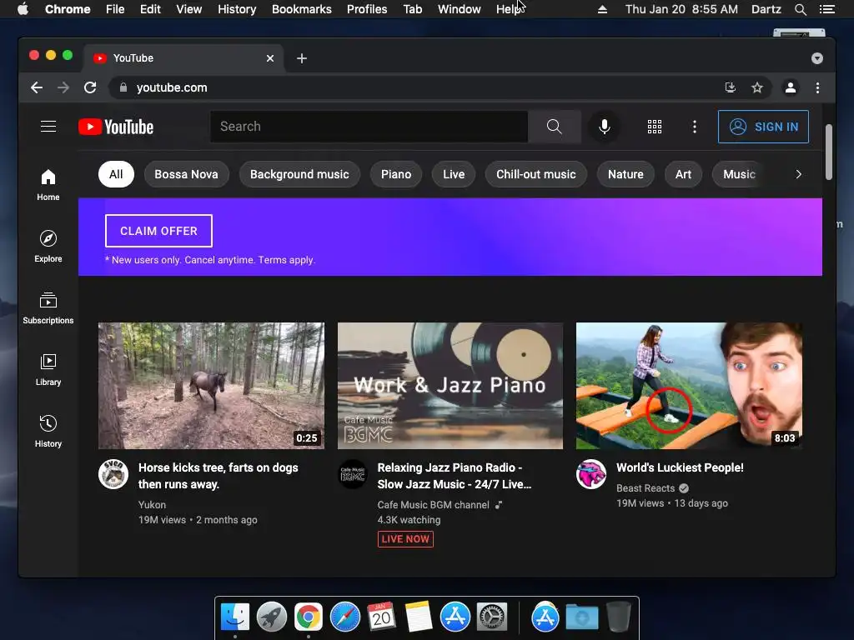
Task: Select the Live filter chip
Action: [454, 174]
